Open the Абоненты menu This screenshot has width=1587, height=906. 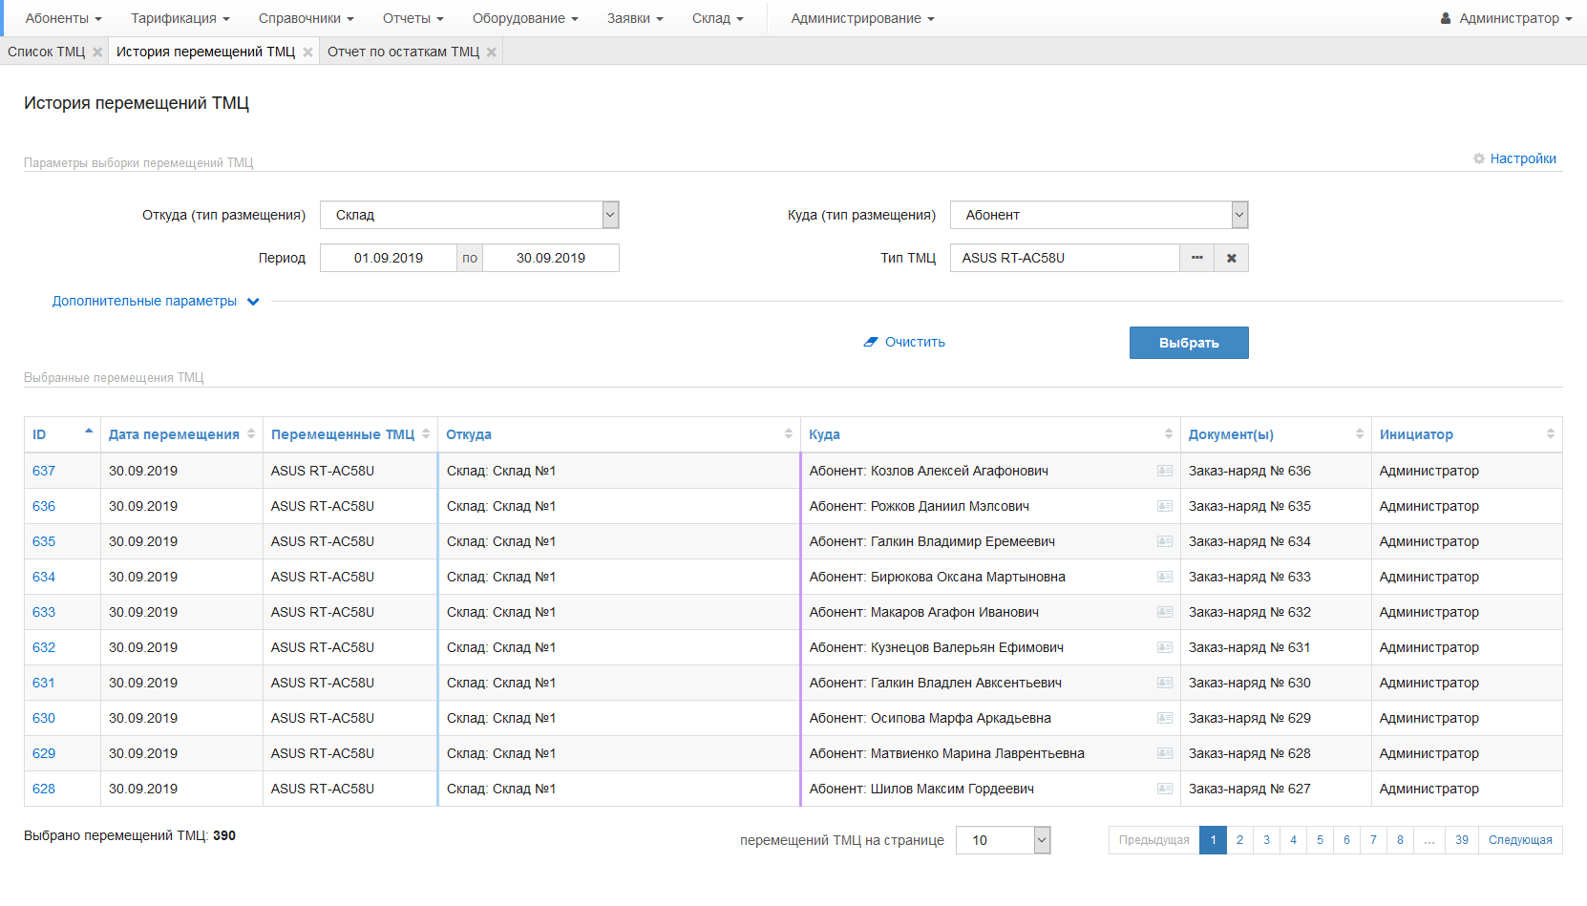click(x=63, y=18)
